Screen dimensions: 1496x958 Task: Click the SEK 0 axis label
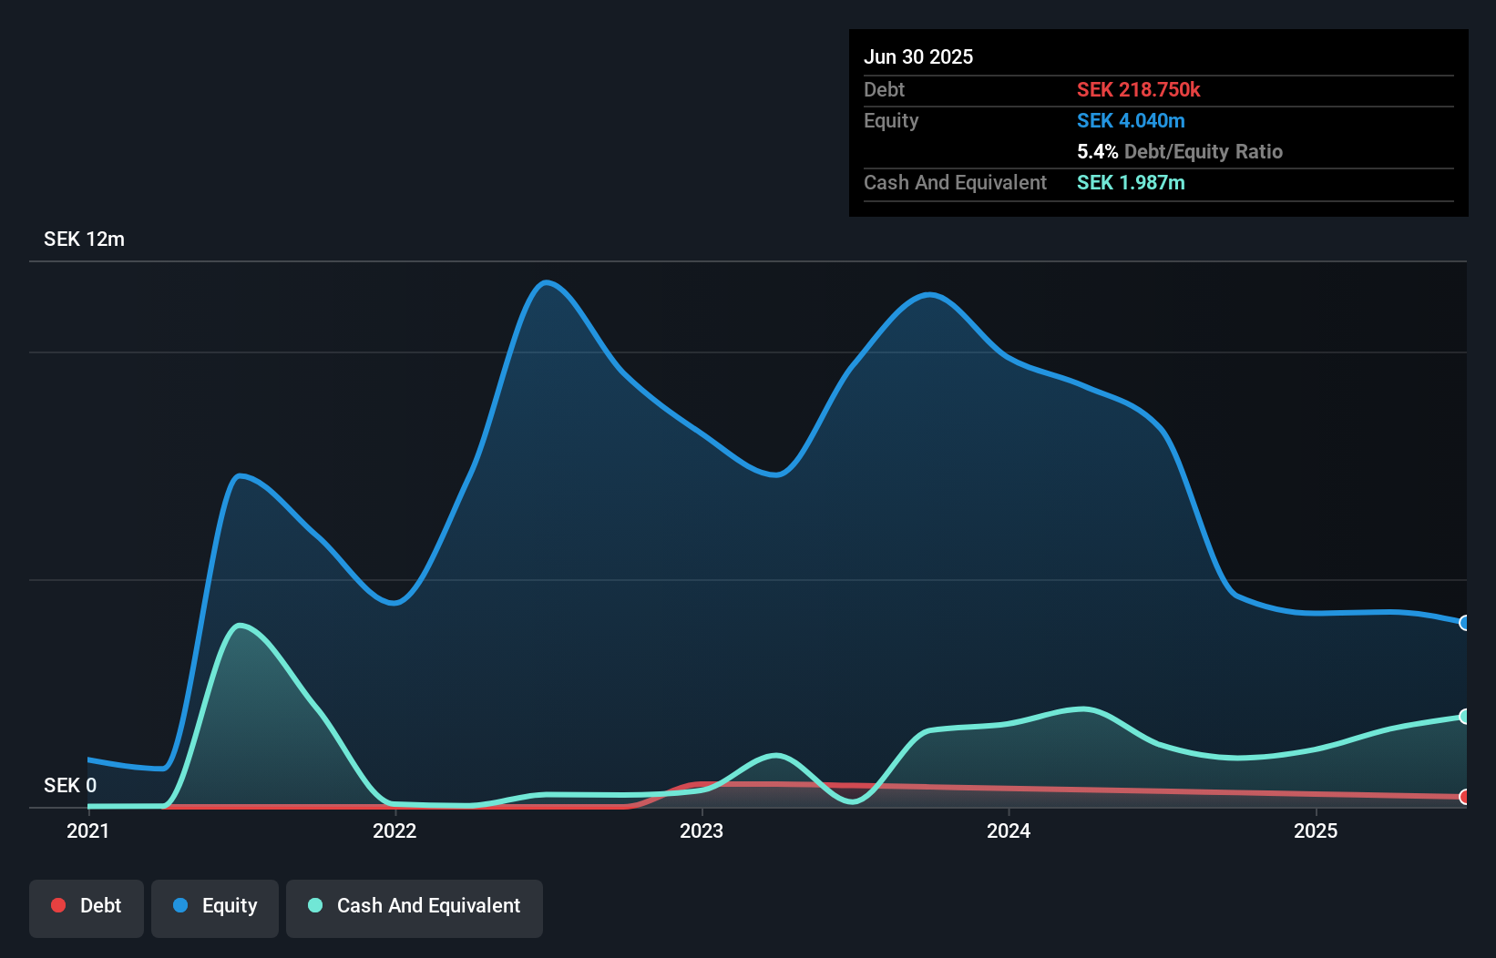pyautogui.click(x=70, y=785)
